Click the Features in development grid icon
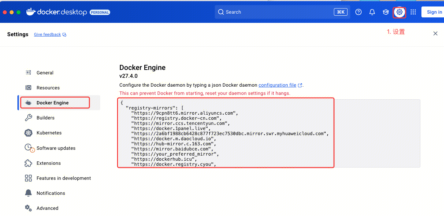Image resolution: width=444 pixels, height=217 pixels. (x=28, y=178)
